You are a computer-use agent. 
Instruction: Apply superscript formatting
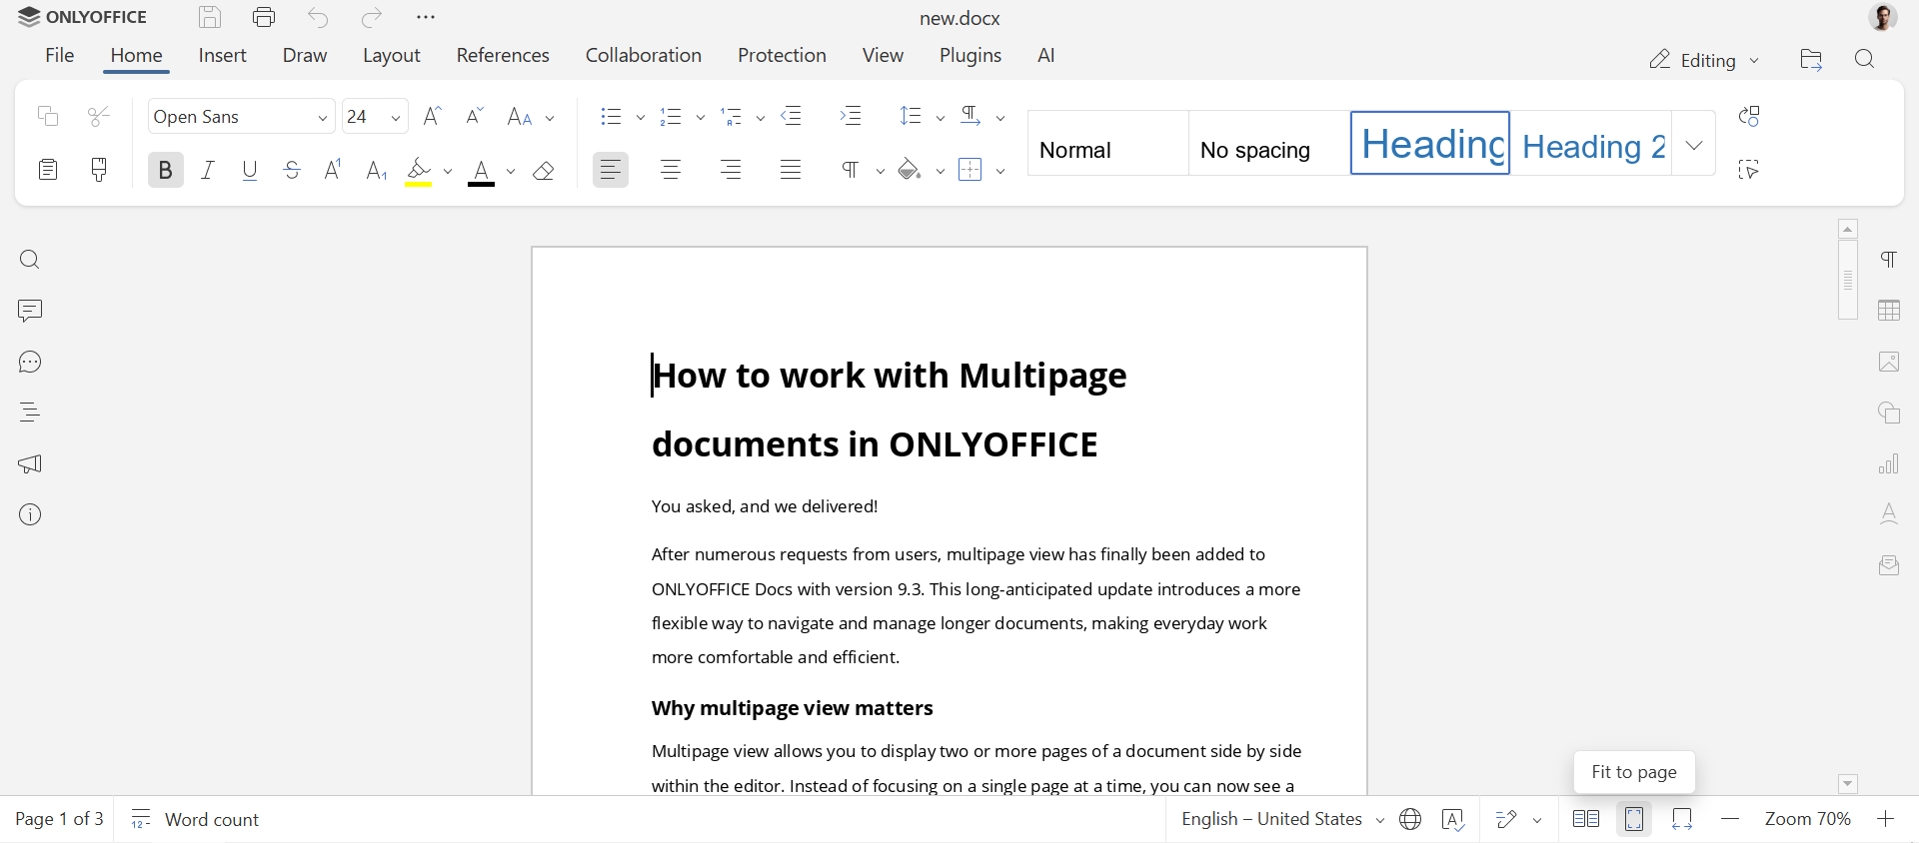pyautogui.click(x=334, y=170)
